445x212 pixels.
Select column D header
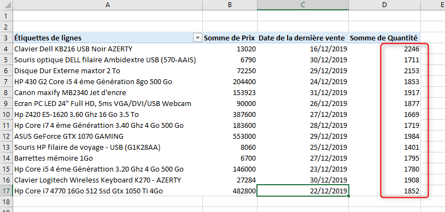tap(384, 4)
